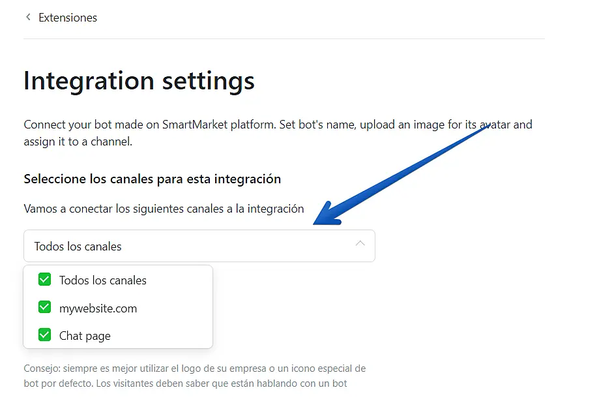Screen dimensions: 599x405
Task: Click the back chevron beside Extensiones
Action: click(28, 18)
